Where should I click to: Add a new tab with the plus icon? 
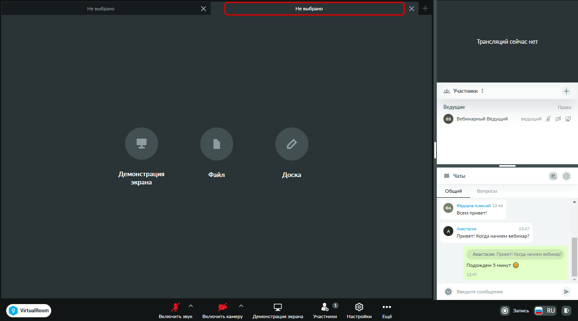[x=425, y=8]
